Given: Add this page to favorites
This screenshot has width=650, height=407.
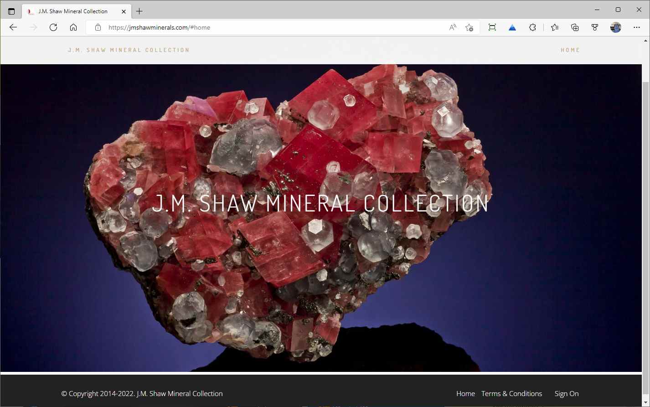Looking at the screenshot, I should point(469,27).
